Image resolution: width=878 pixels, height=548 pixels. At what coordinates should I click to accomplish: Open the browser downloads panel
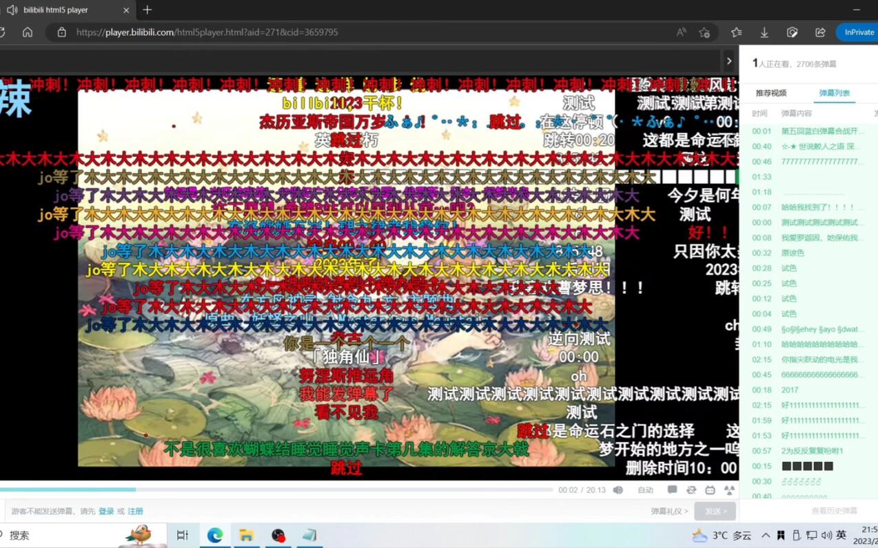tap(764, 32)
